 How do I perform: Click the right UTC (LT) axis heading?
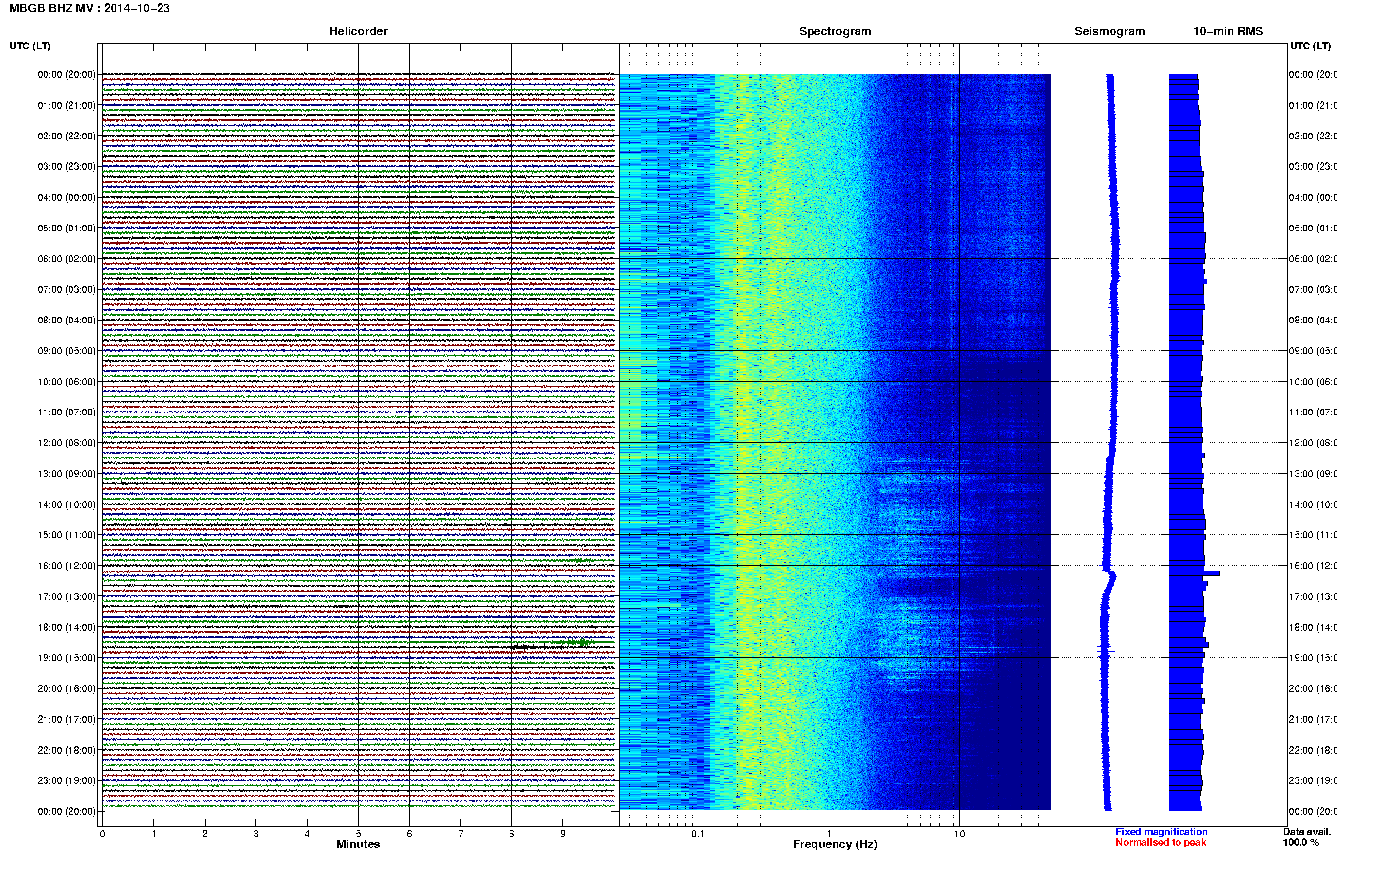pos(1310,46)
